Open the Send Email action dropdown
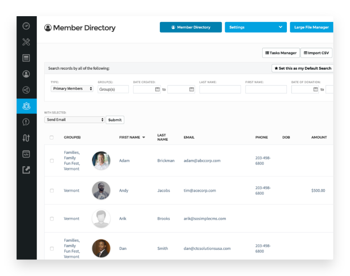350x276 pixels. [x=74, y=120]
